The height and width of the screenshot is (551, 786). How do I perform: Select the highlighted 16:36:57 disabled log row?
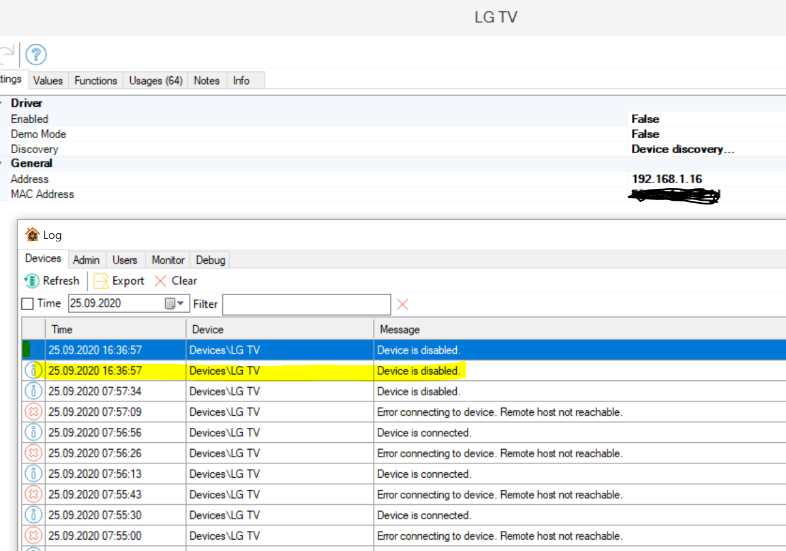tap(250, 371)
